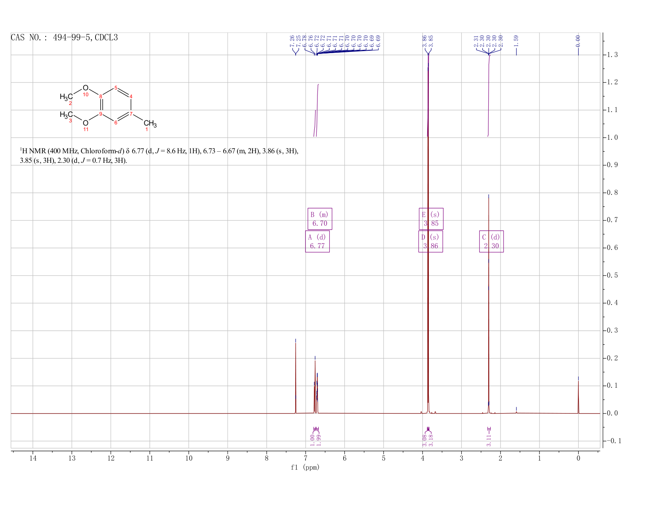Click the 1.99 integral value
The width and height of the screenshot is (654, 505).
click(x=319, y=440)
